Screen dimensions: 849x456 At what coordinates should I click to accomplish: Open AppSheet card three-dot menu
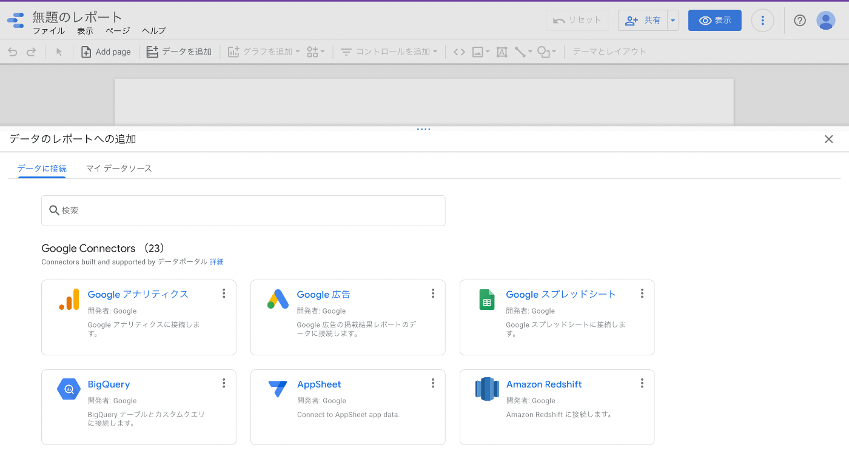click(x=433, y=383)
